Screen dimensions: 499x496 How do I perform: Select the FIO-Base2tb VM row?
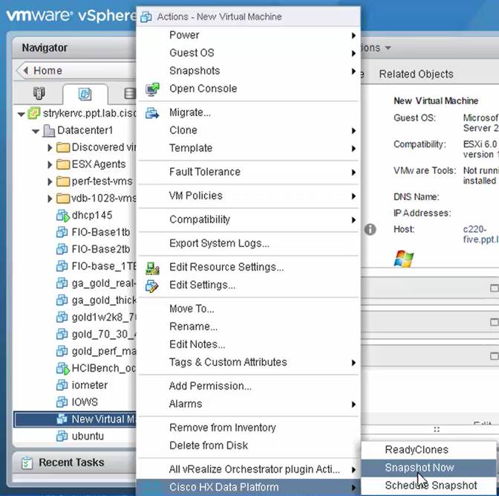click(75, 249)
